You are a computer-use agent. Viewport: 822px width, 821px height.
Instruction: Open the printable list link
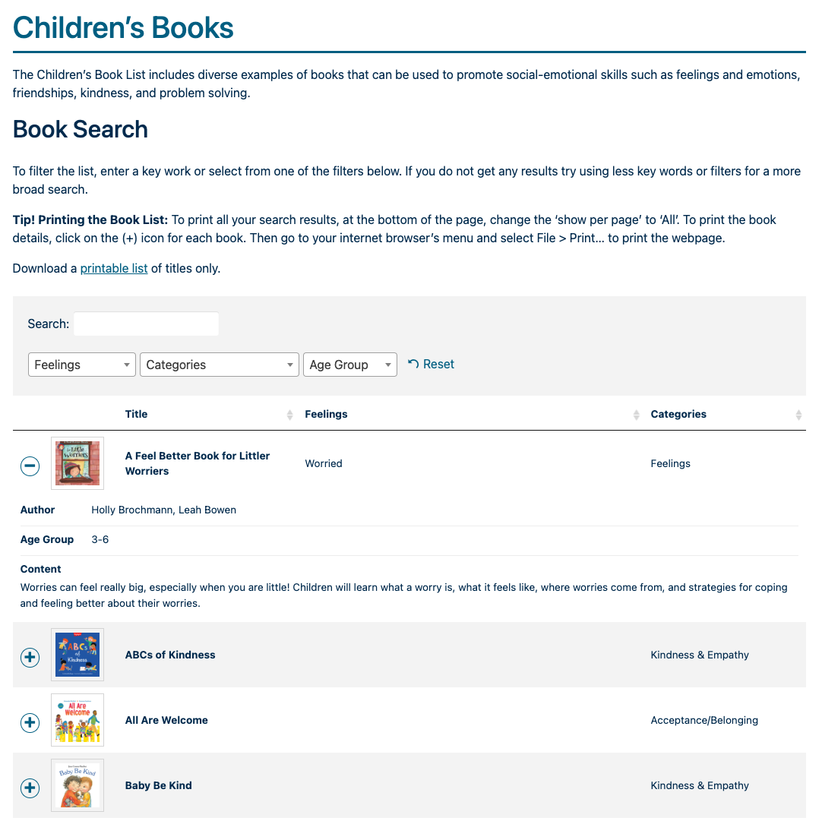coord(114,268)
